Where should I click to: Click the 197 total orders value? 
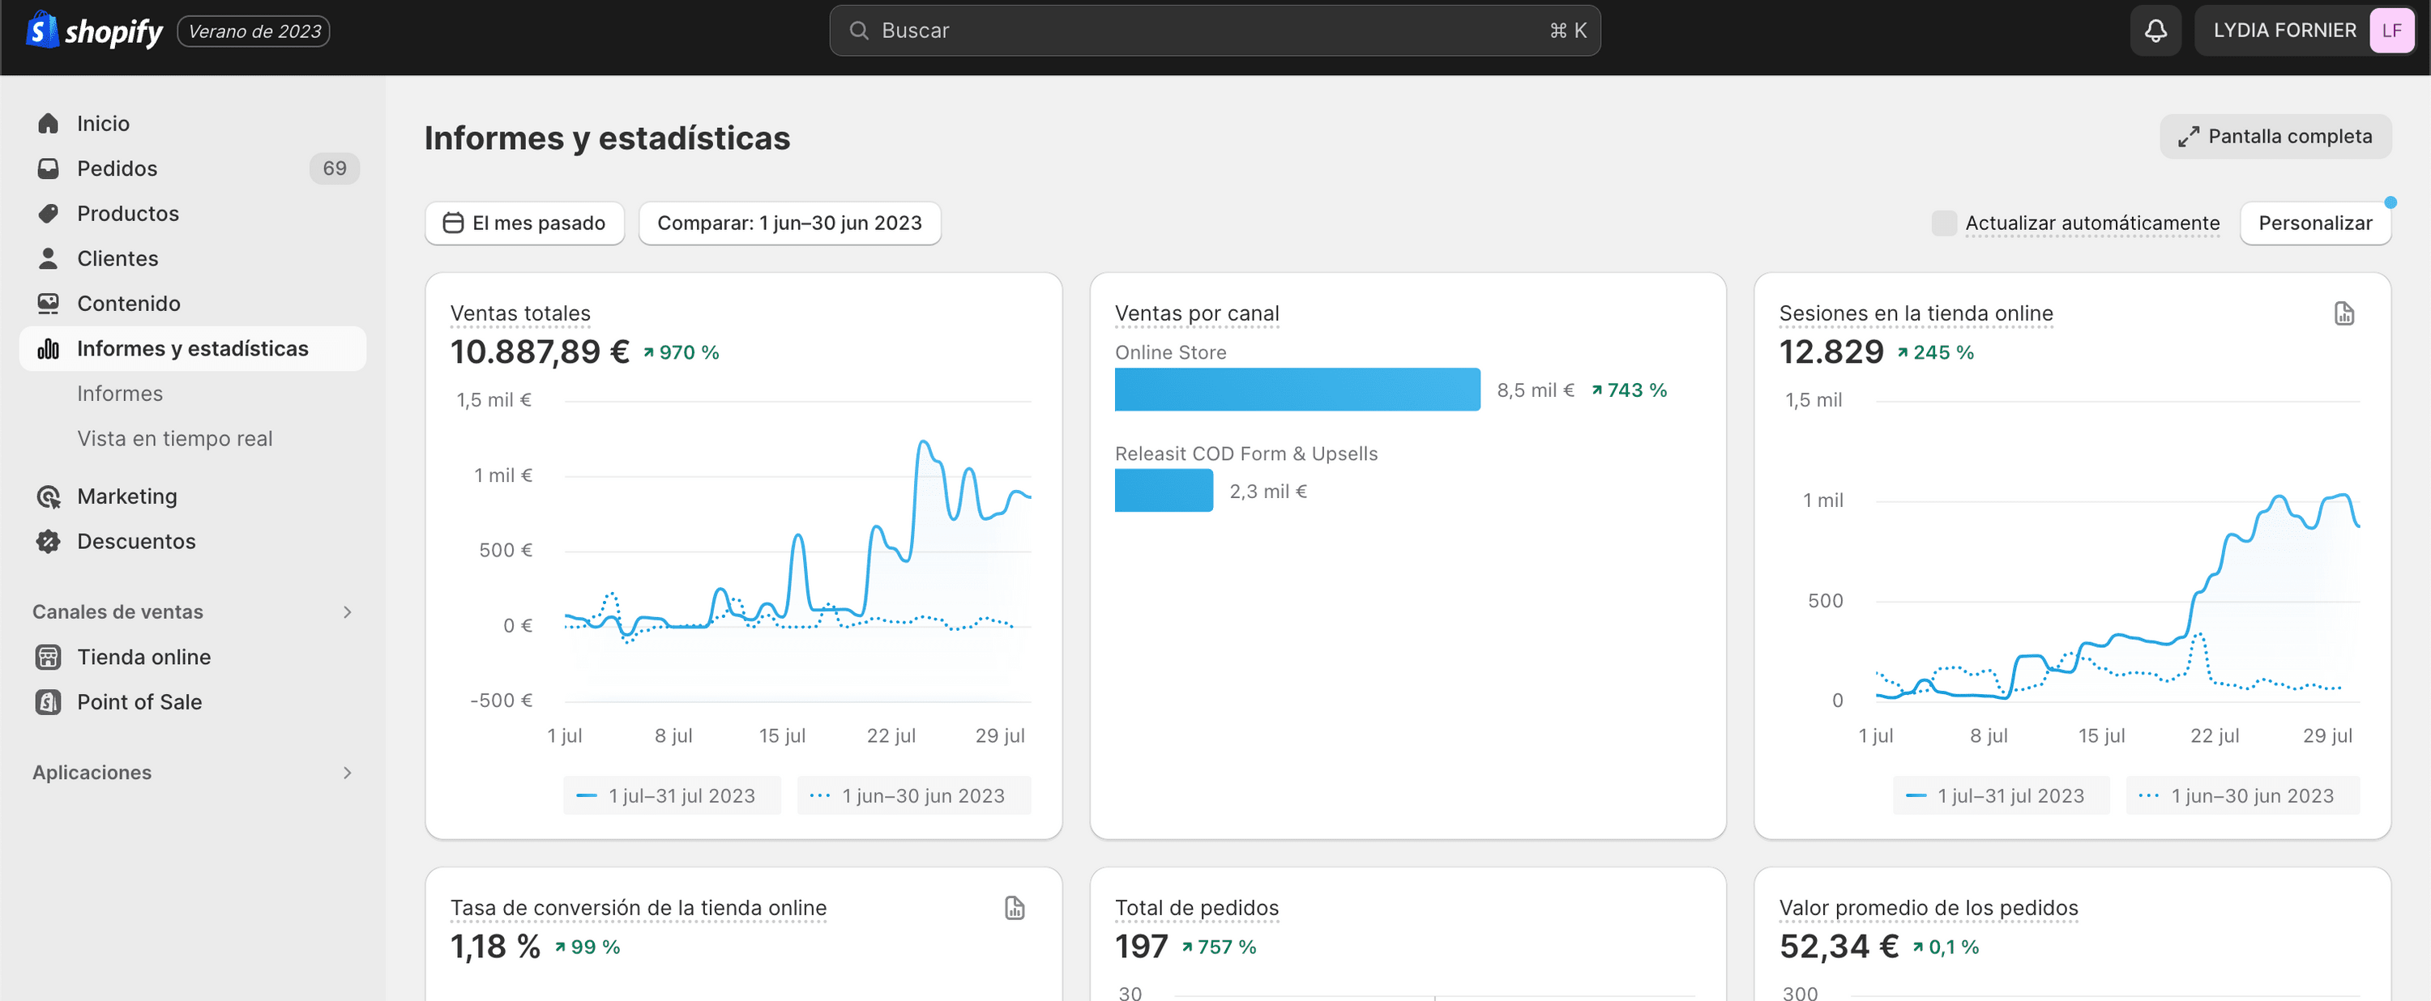pos(1141,946)
